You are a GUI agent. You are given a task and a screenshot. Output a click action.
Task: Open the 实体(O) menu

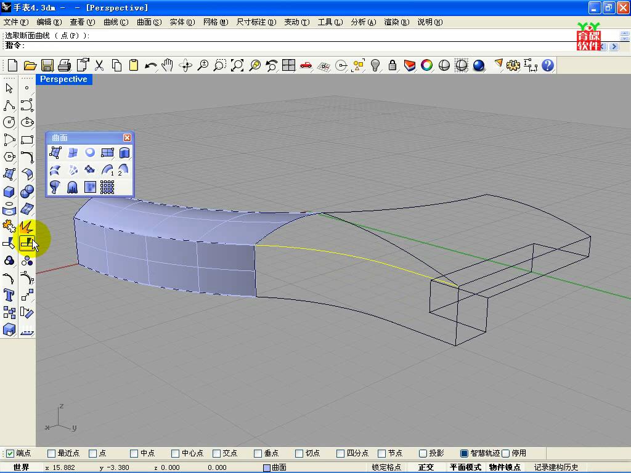coord(182,22)
